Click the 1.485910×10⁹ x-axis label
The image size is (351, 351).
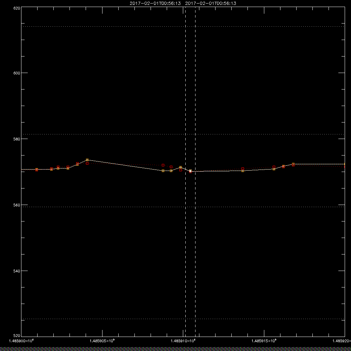[x=183, y=341]
